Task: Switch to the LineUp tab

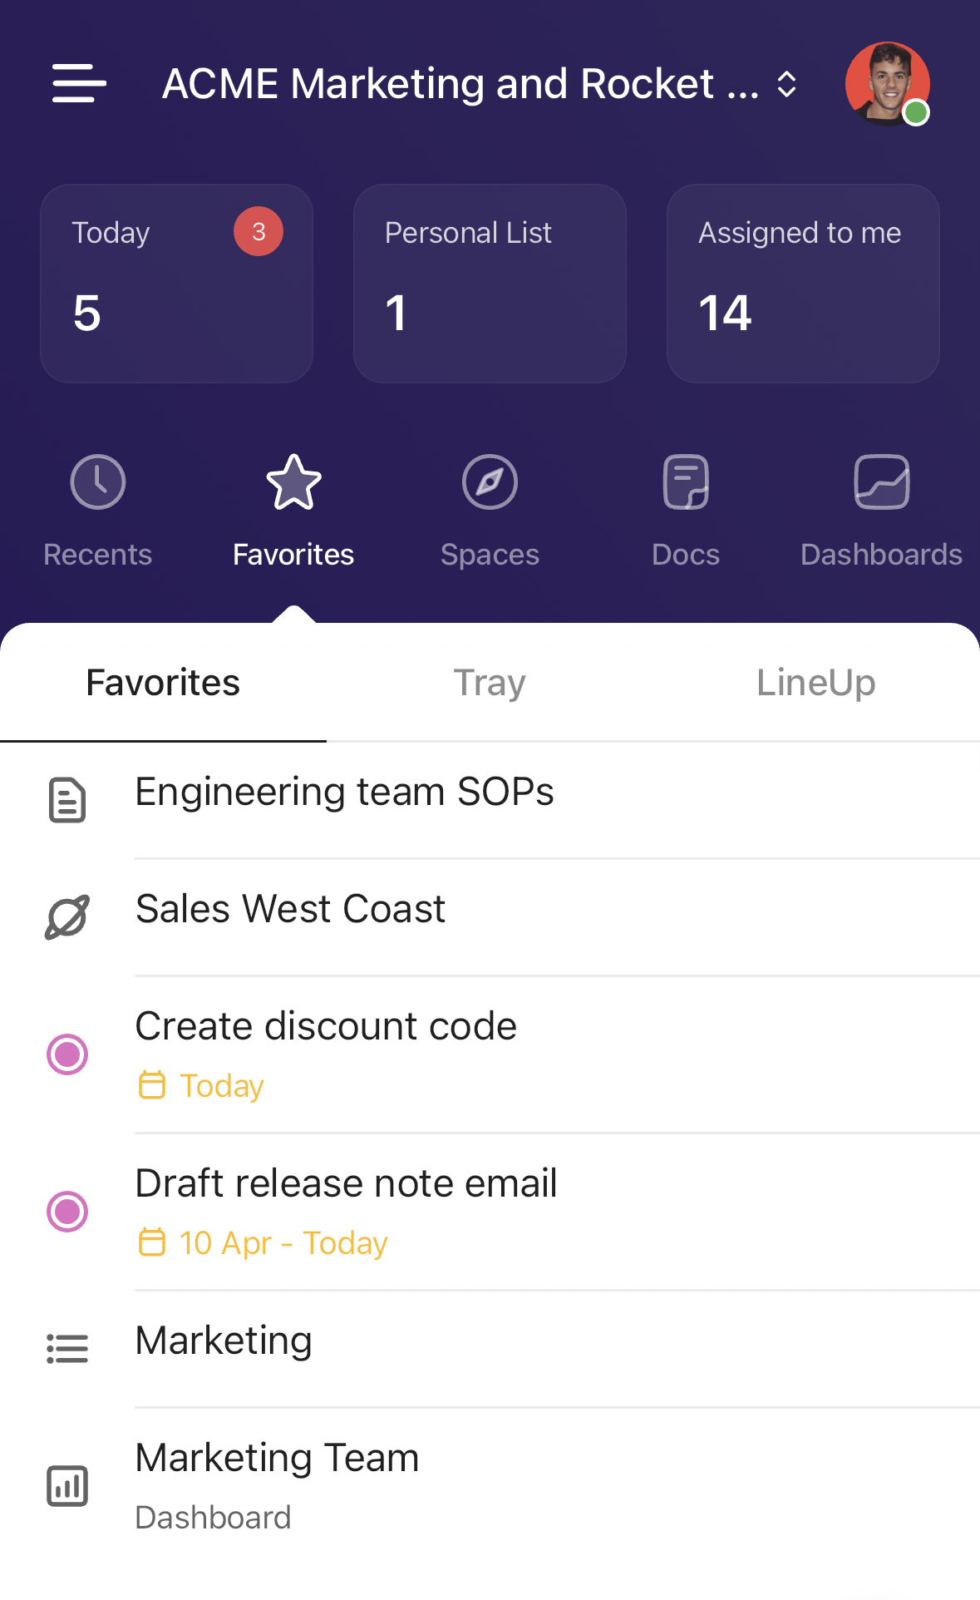Action: (x=815, y=683)
